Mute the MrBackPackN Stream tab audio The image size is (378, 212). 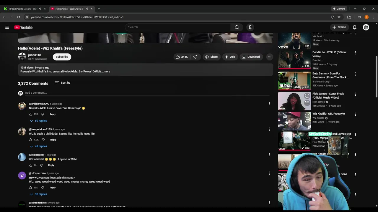pyautogui.click(x=40, y=9)
